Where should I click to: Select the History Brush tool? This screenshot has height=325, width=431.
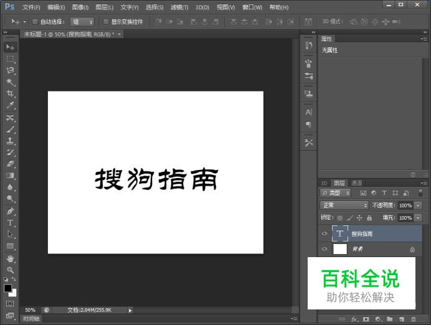[x=10, y=153]
